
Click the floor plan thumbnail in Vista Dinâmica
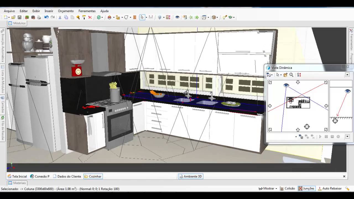tap(298, 103)
